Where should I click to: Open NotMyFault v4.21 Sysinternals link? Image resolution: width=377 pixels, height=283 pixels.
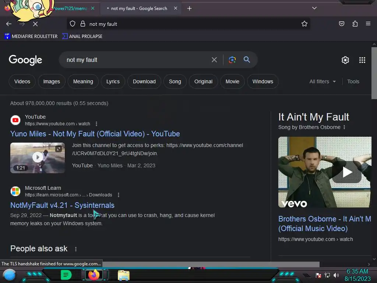click(x=62, y=205)
